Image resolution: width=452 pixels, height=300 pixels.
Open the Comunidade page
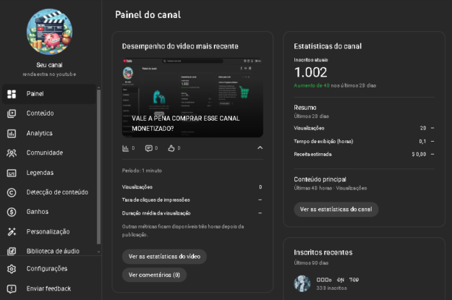(49, 153)
